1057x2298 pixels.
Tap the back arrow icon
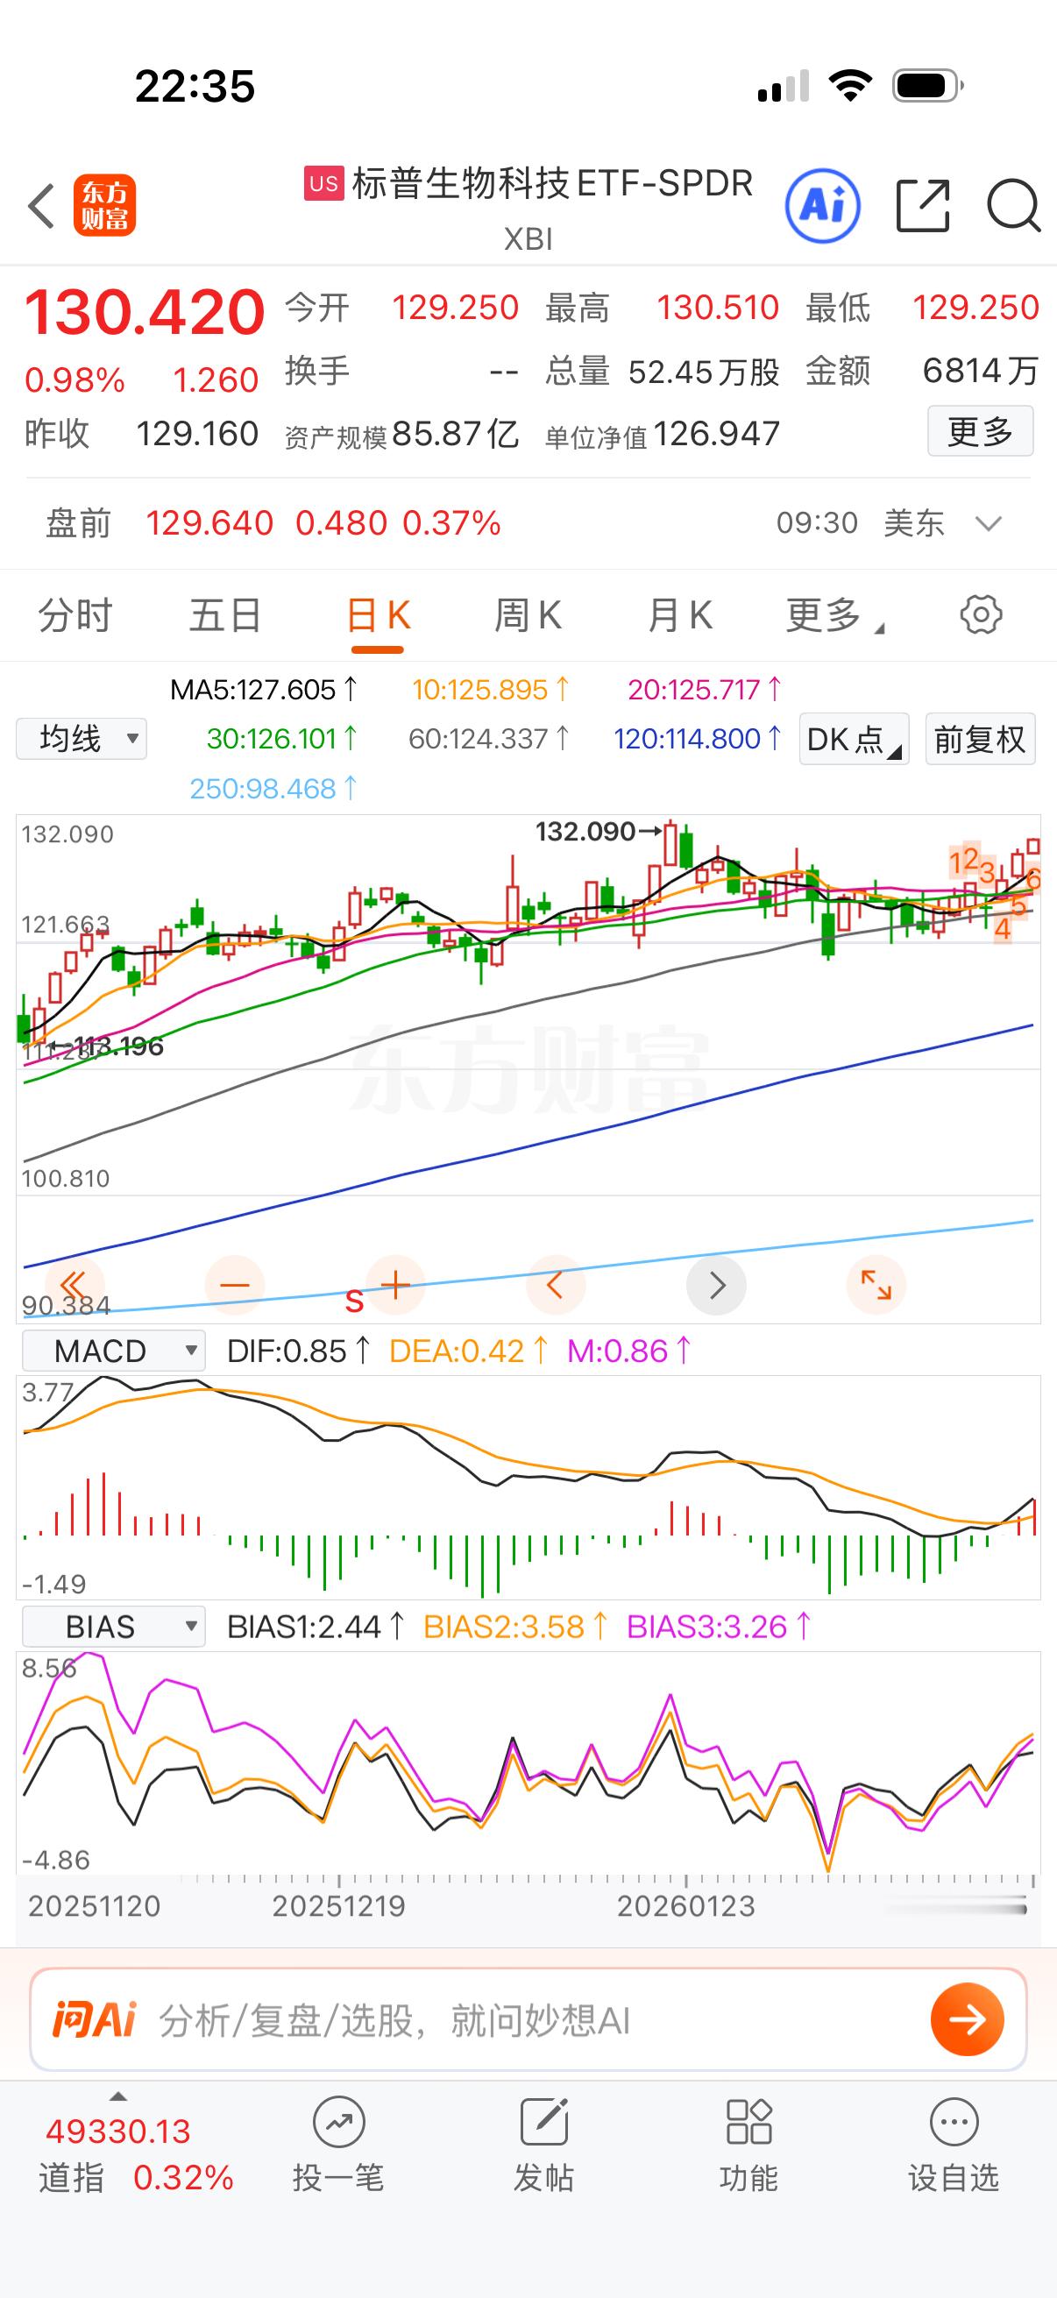pyautogui.click(x=41, y=206)
